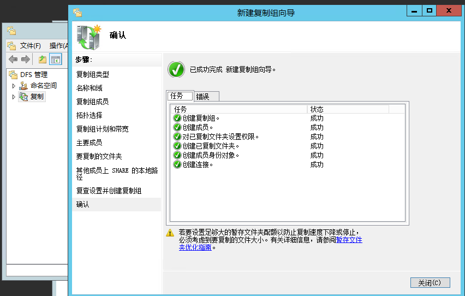Click check icon beside 对已复制文件夹设置权限
Viewport: 465px width, 296px height.
(x=177, y=137)
